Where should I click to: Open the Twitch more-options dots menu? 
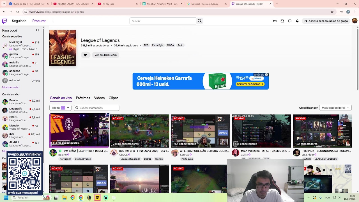click(x=53, y=21)
